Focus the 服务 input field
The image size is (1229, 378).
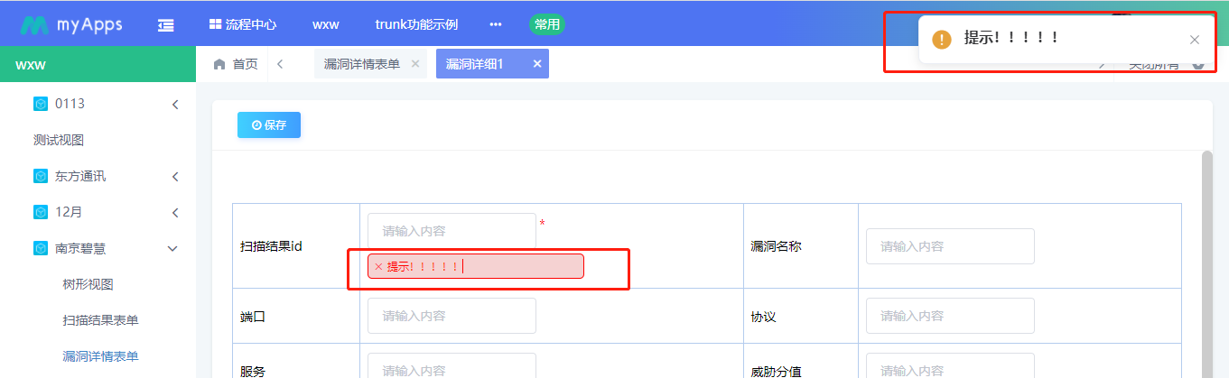pos(452,365)
